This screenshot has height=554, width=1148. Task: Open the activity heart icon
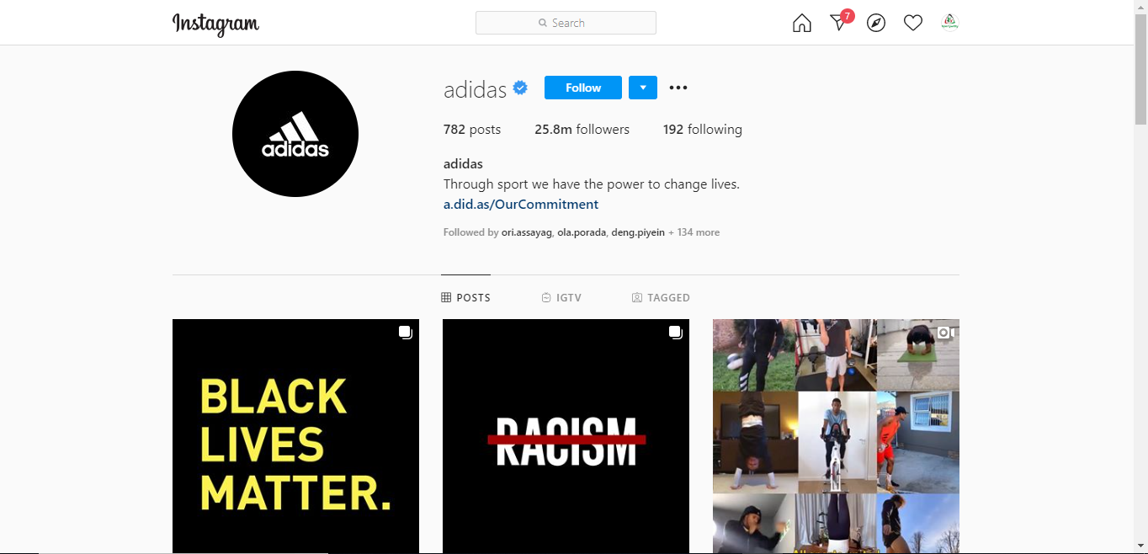(x=913, y=23)
